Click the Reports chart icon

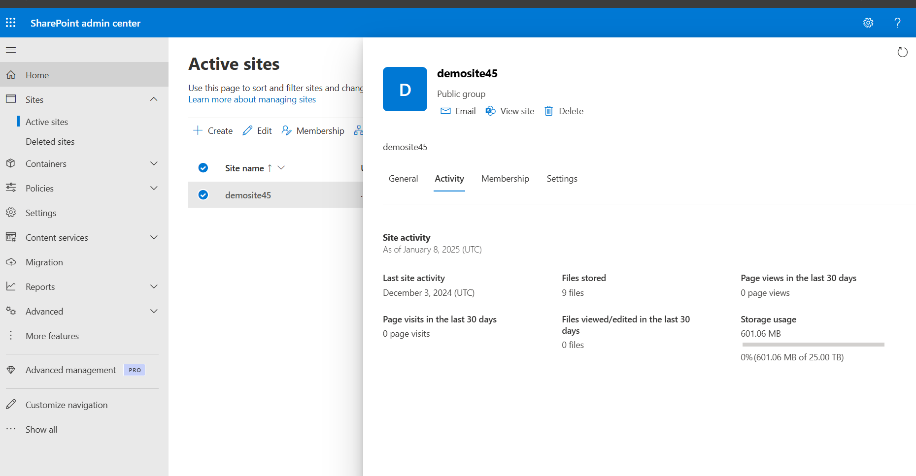click(x=11, y=286)
